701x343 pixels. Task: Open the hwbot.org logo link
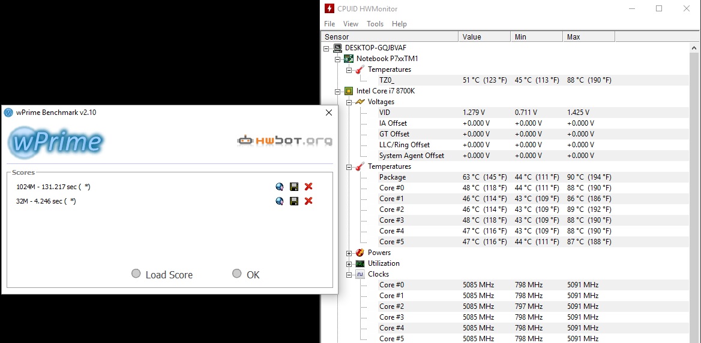point(284,141)
